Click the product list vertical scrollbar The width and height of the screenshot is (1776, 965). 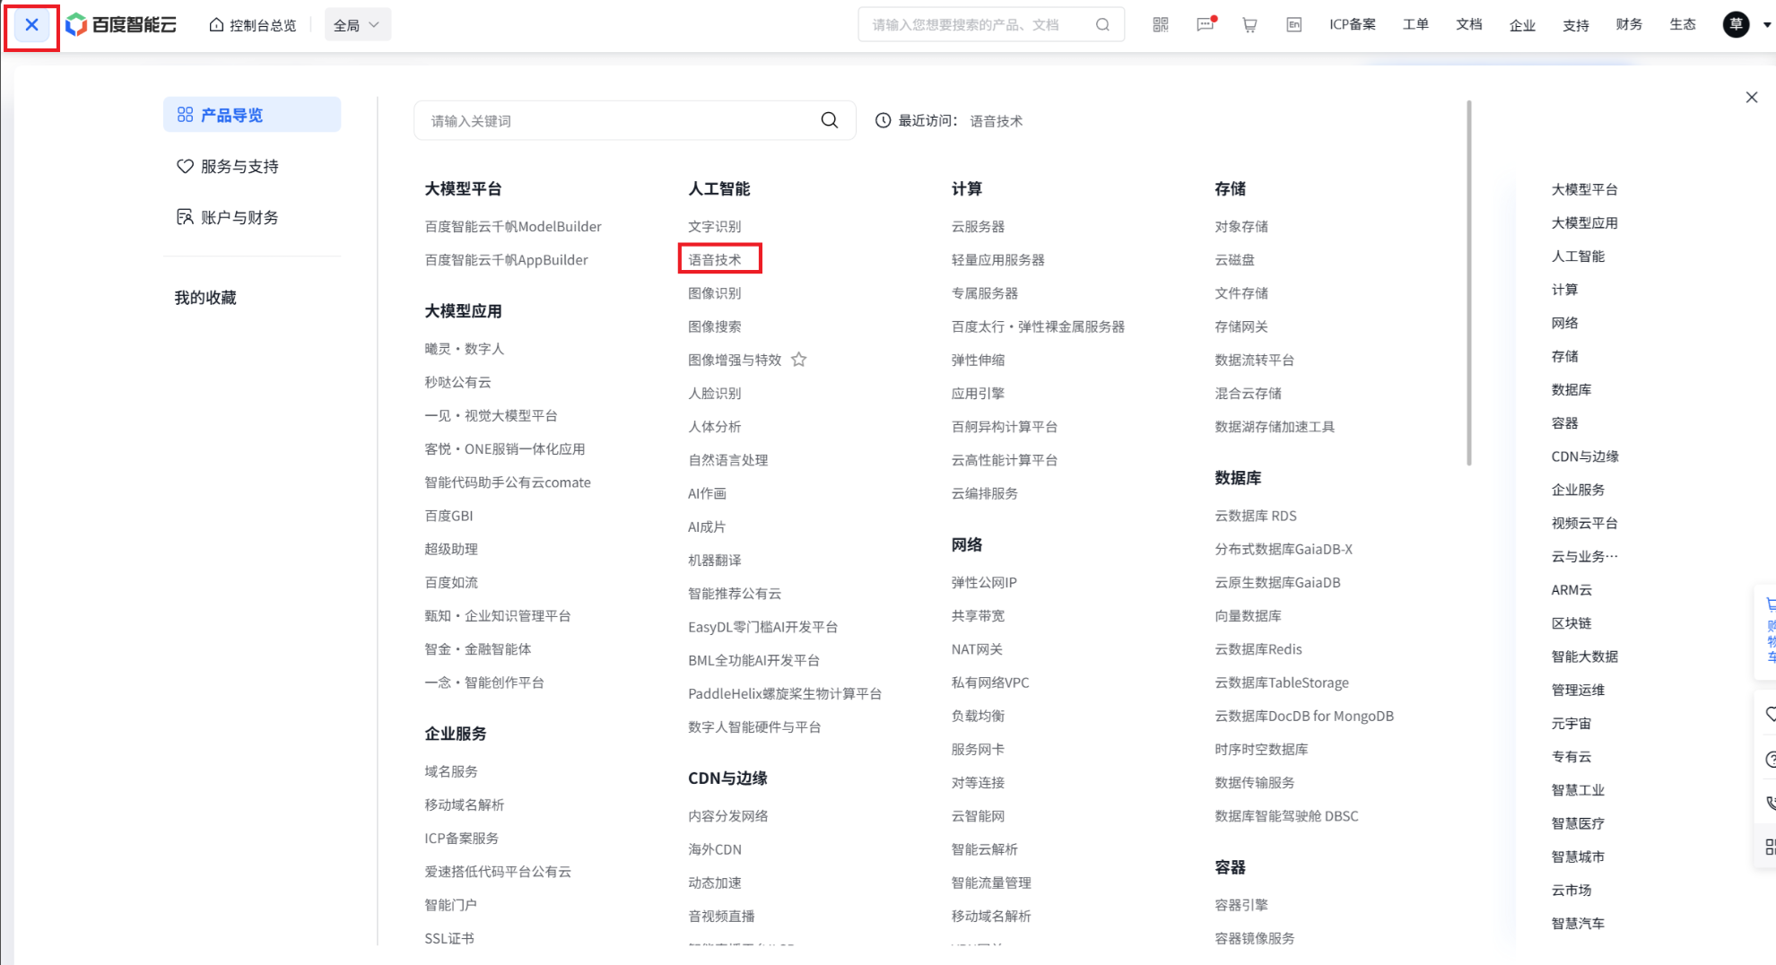1468,283
